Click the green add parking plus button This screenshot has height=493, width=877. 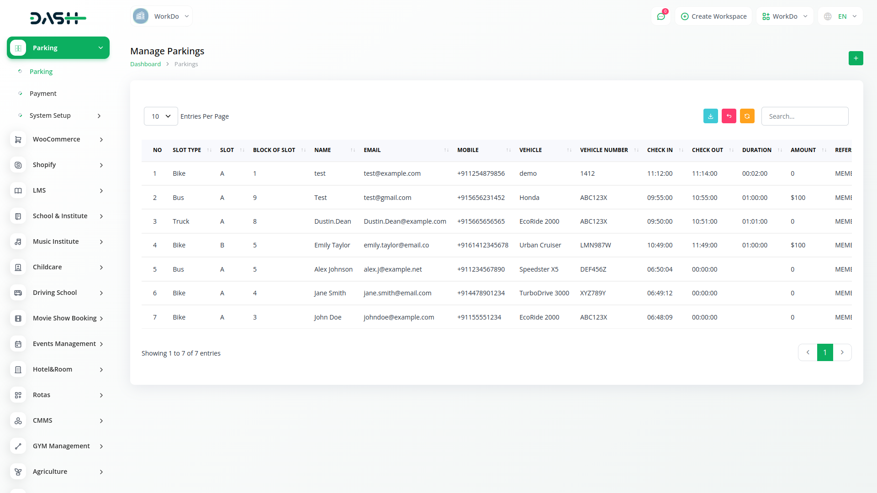pyautogui.click(x=856, y=58)
